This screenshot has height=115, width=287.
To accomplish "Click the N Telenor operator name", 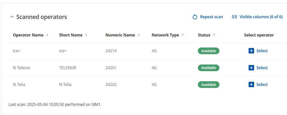I will point(22,68).
